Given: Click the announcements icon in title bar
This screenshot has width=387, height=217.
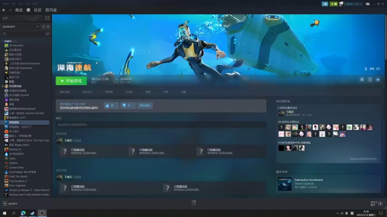Looking at the screenshot, I should click(x=325, y=4).
